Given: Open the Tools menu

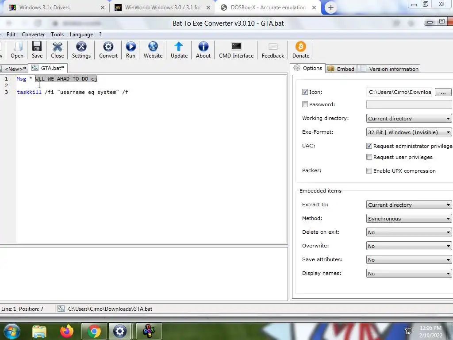Looking at the screenshot, I should click(x=57, y=35).
